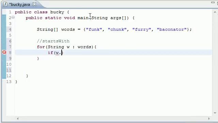Click the red error marker on line 8
218x123 pixels.
(x=4, y=52)
